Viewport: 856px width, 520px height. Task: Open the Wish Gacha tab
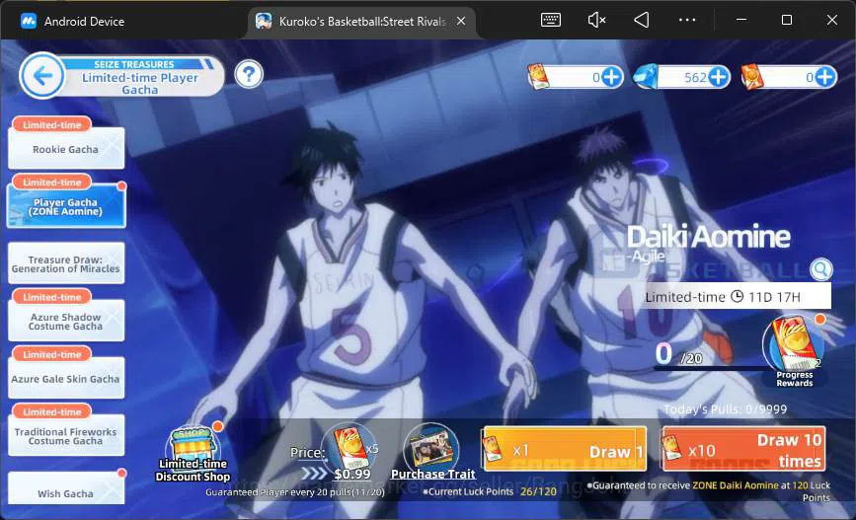pos(66,488)
